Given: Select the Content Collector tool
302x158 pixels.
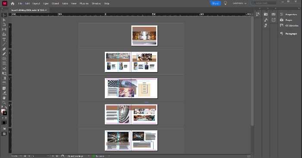Looking at the screenshot, I should (x=4, y=34).
